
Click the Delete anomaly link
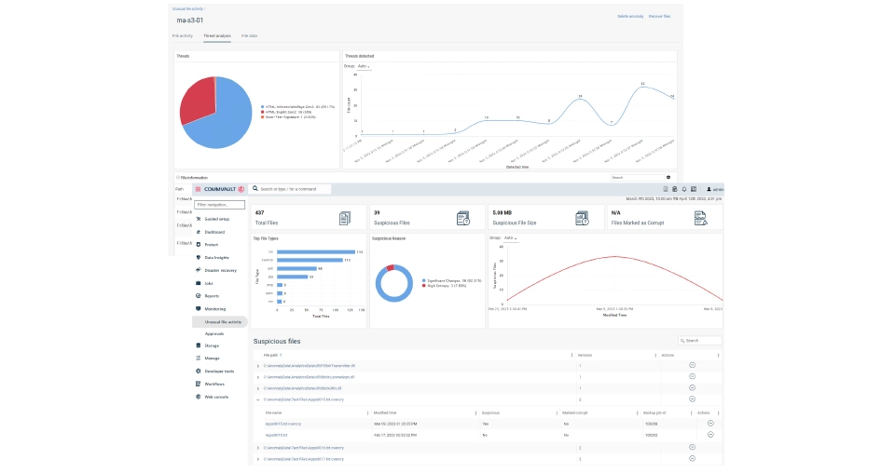pos(630,17)
